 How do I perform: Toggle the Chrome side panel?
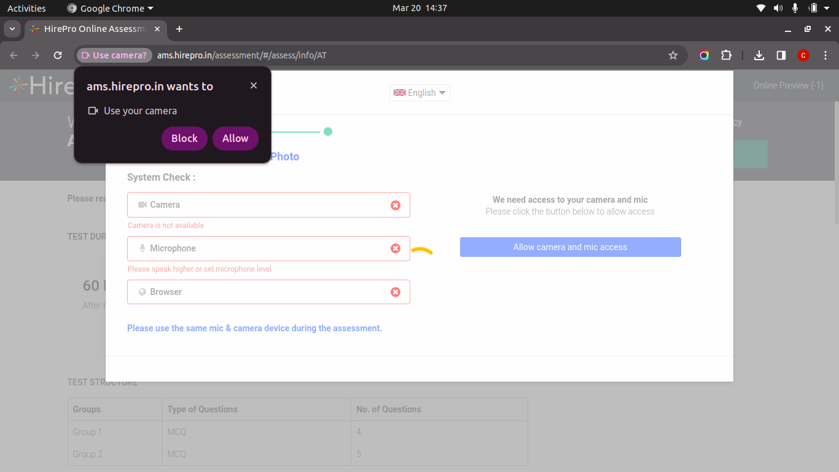click(x=781, y=55)
